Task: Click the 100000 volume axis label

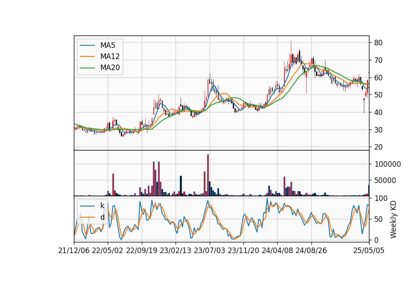Action: [387, 164]
